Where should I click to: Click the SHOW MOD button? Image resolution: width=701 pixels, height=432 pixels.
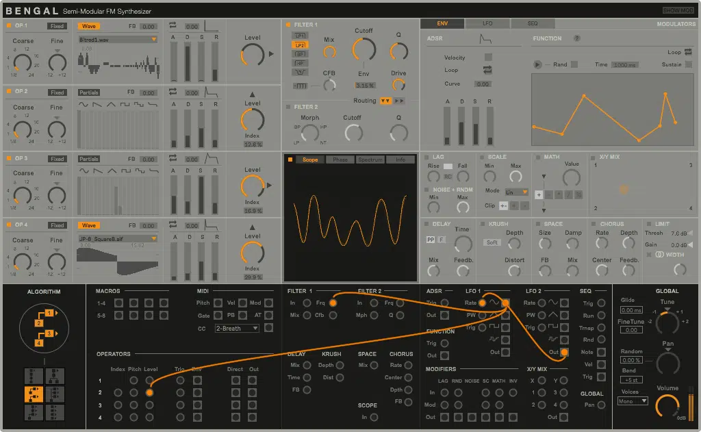click(678, 10)
